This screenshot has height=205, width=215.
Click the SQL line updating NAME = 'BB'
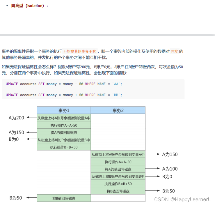click(x=64, y=95)
